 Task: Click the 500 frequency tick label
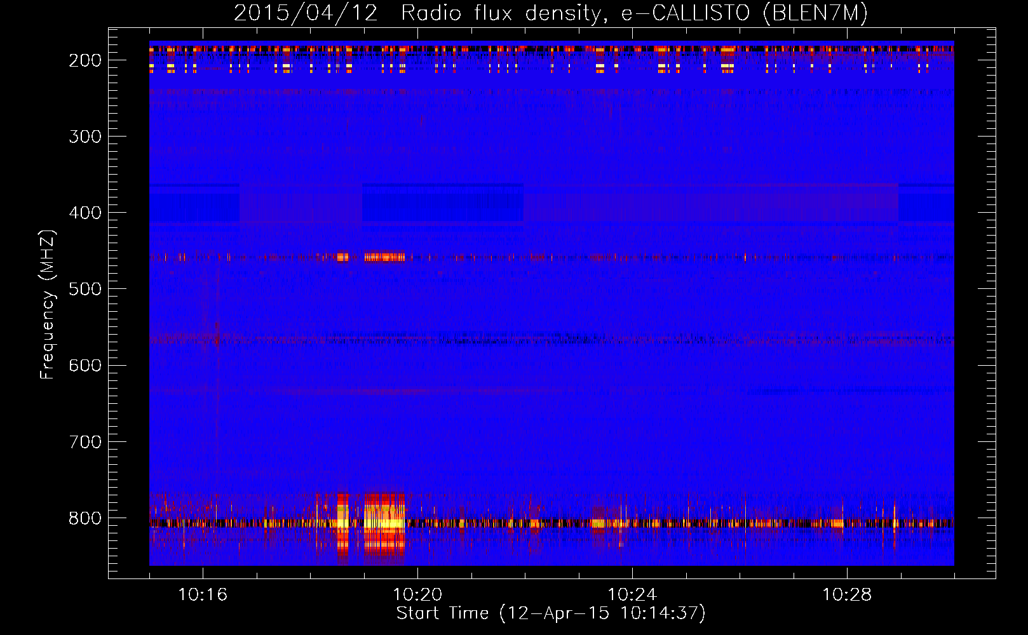pos(85,289)
